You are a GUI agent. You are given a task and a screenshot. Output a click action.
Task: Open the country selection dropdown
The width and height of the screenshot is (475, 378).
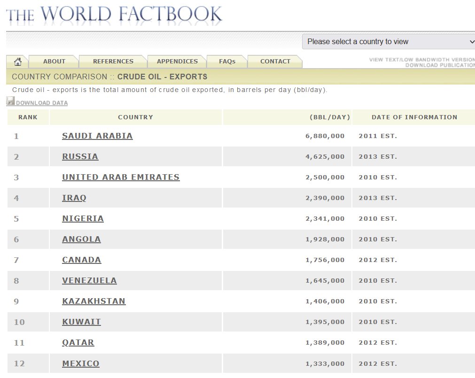pyautogui.click(x=389, y=42)
